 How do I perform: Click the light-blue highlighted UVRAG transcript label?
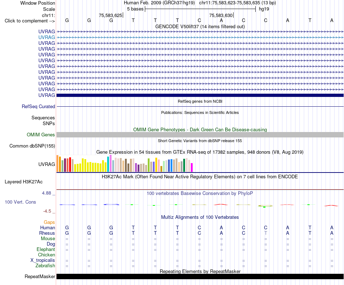46,38
